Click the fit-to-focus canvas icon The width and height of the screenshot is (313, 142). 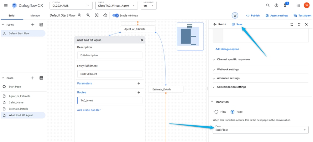point(97,15)
